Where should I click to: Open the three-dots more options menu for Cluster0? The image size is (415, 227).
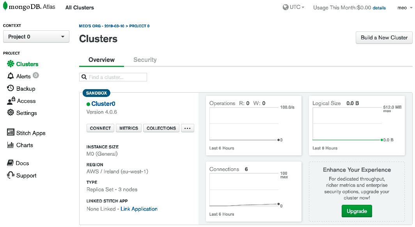click(x=187, y=128)
